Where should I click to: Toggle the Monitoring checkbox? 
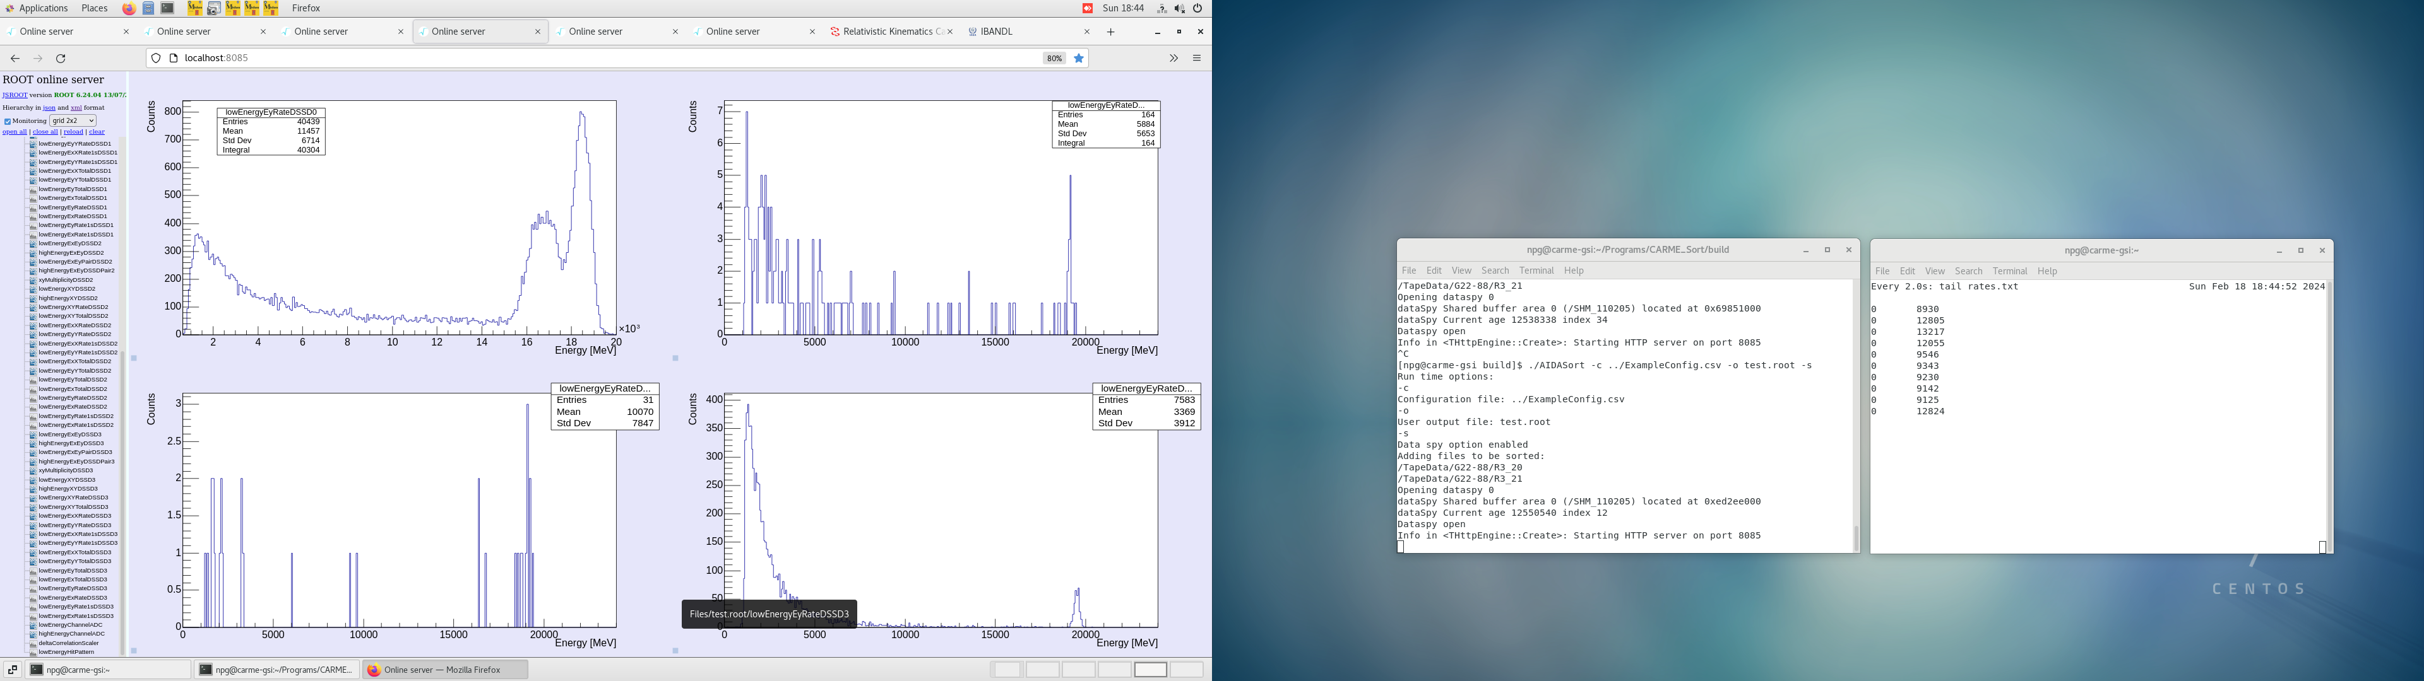click(8, 121)
